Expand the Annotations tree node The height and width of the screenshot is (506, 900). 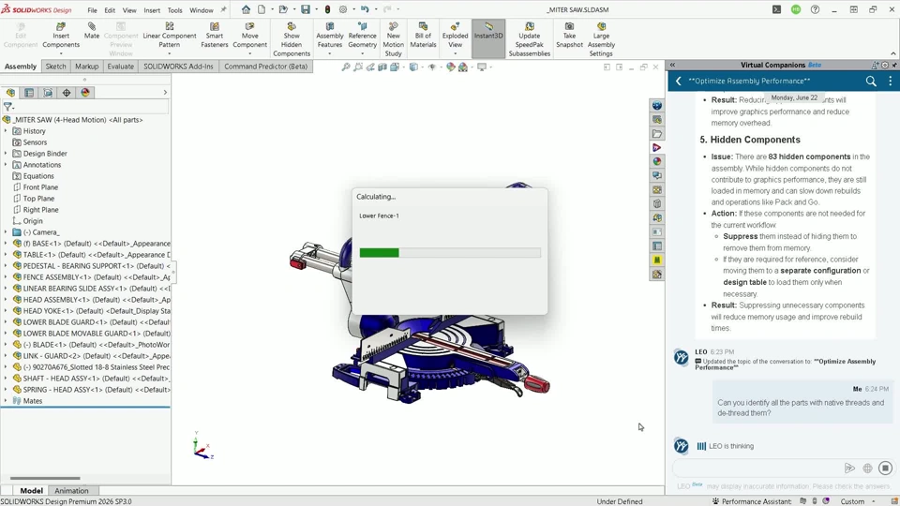(x=6, y=165)
